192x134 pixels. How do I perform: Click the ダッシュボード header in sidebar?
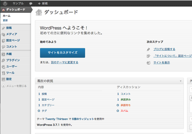coord(16,10)
